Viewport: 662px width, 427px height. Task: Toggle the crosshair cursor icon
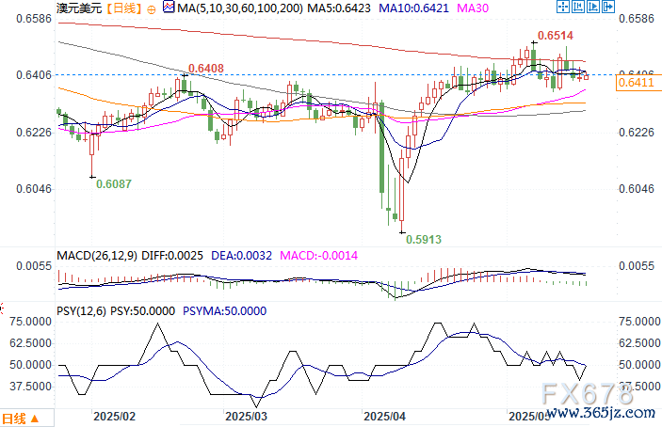click(x=563, y=7)
